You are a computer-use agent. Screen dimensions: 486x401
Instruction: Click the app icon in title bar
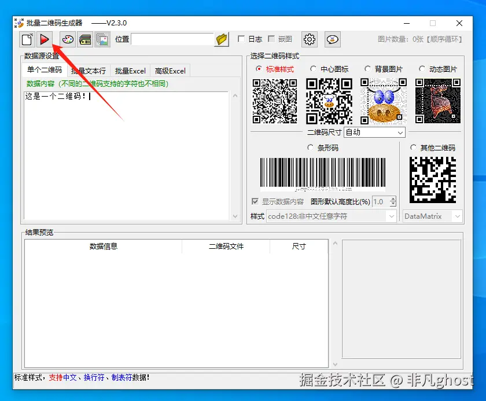tap(19, 23)
